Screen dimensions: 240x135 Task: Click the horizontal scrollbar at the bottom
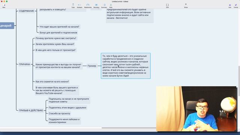tap(129, 127)
